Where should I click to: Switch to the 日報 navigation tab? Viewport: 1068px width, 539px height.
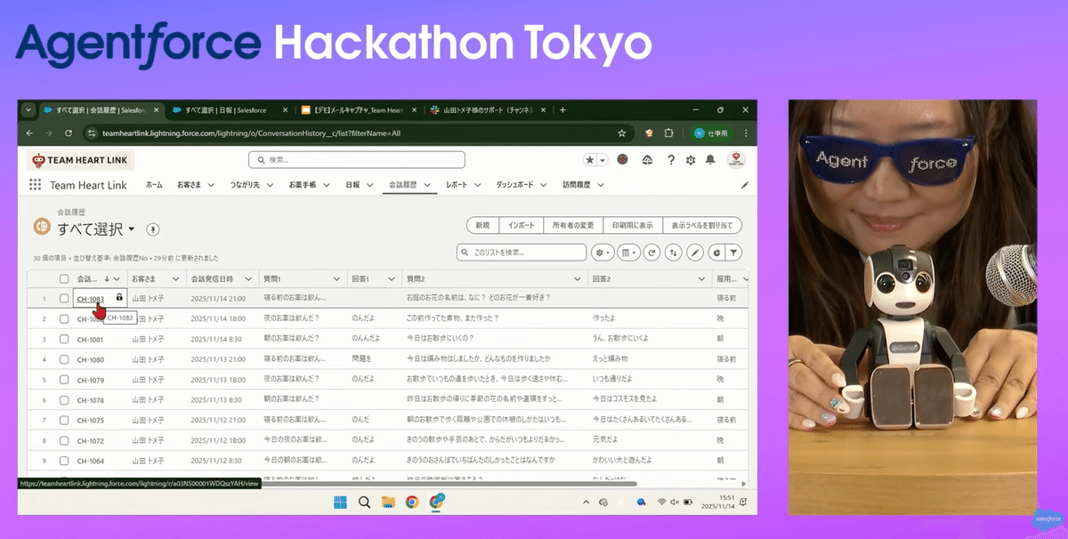tap(352, 185)
